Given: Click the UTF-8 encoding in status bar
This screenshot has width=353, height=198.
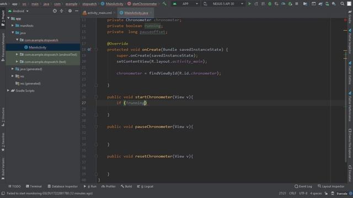Looking at the screenshot, I should (x=303, y=193).
